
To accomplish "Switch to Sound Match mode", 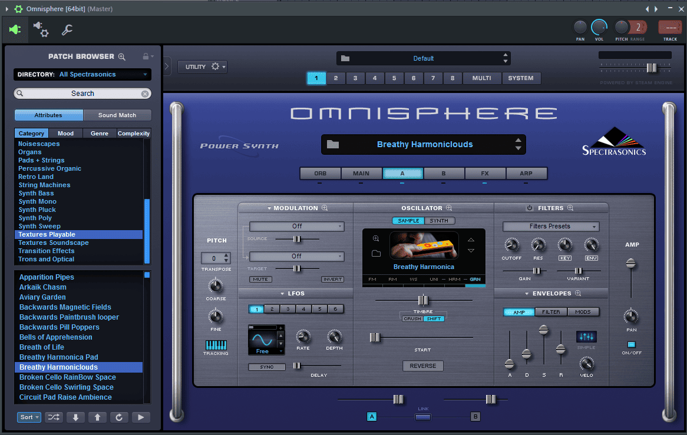I will 117,115.
